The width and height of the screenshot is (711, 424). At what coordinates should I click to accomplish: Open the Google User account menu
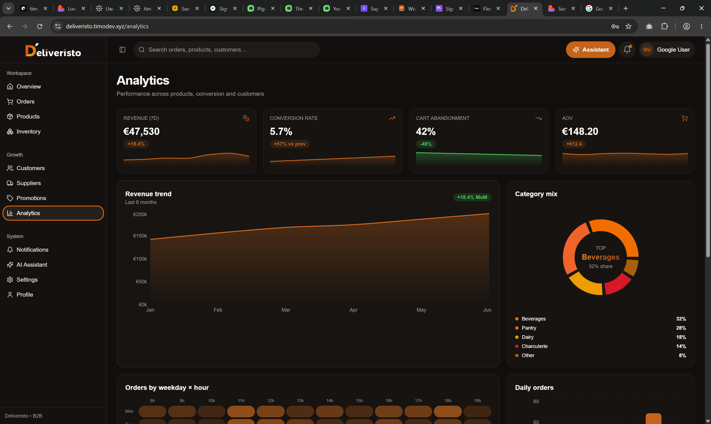click(x=666, y=50)
